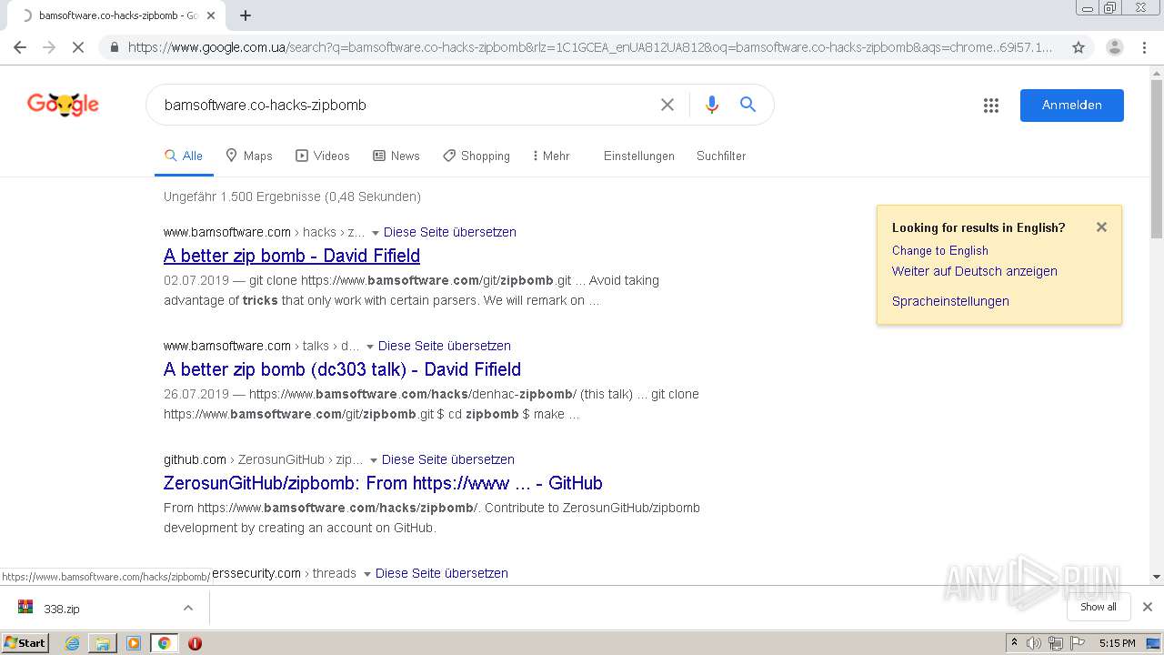Translate the first result via Diese Seite übersetzen

coord(450,232)
